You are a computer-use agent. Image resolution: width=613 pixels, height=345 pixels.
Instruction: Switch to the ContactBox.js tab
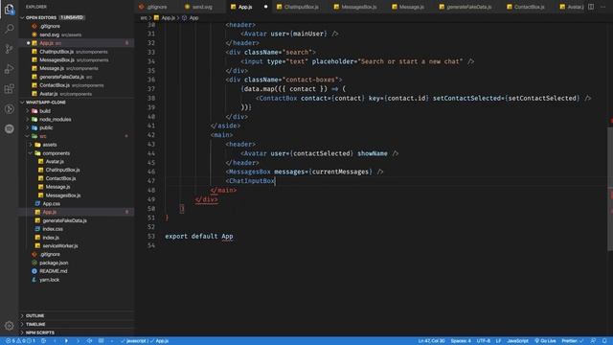[x=529, y=7]
